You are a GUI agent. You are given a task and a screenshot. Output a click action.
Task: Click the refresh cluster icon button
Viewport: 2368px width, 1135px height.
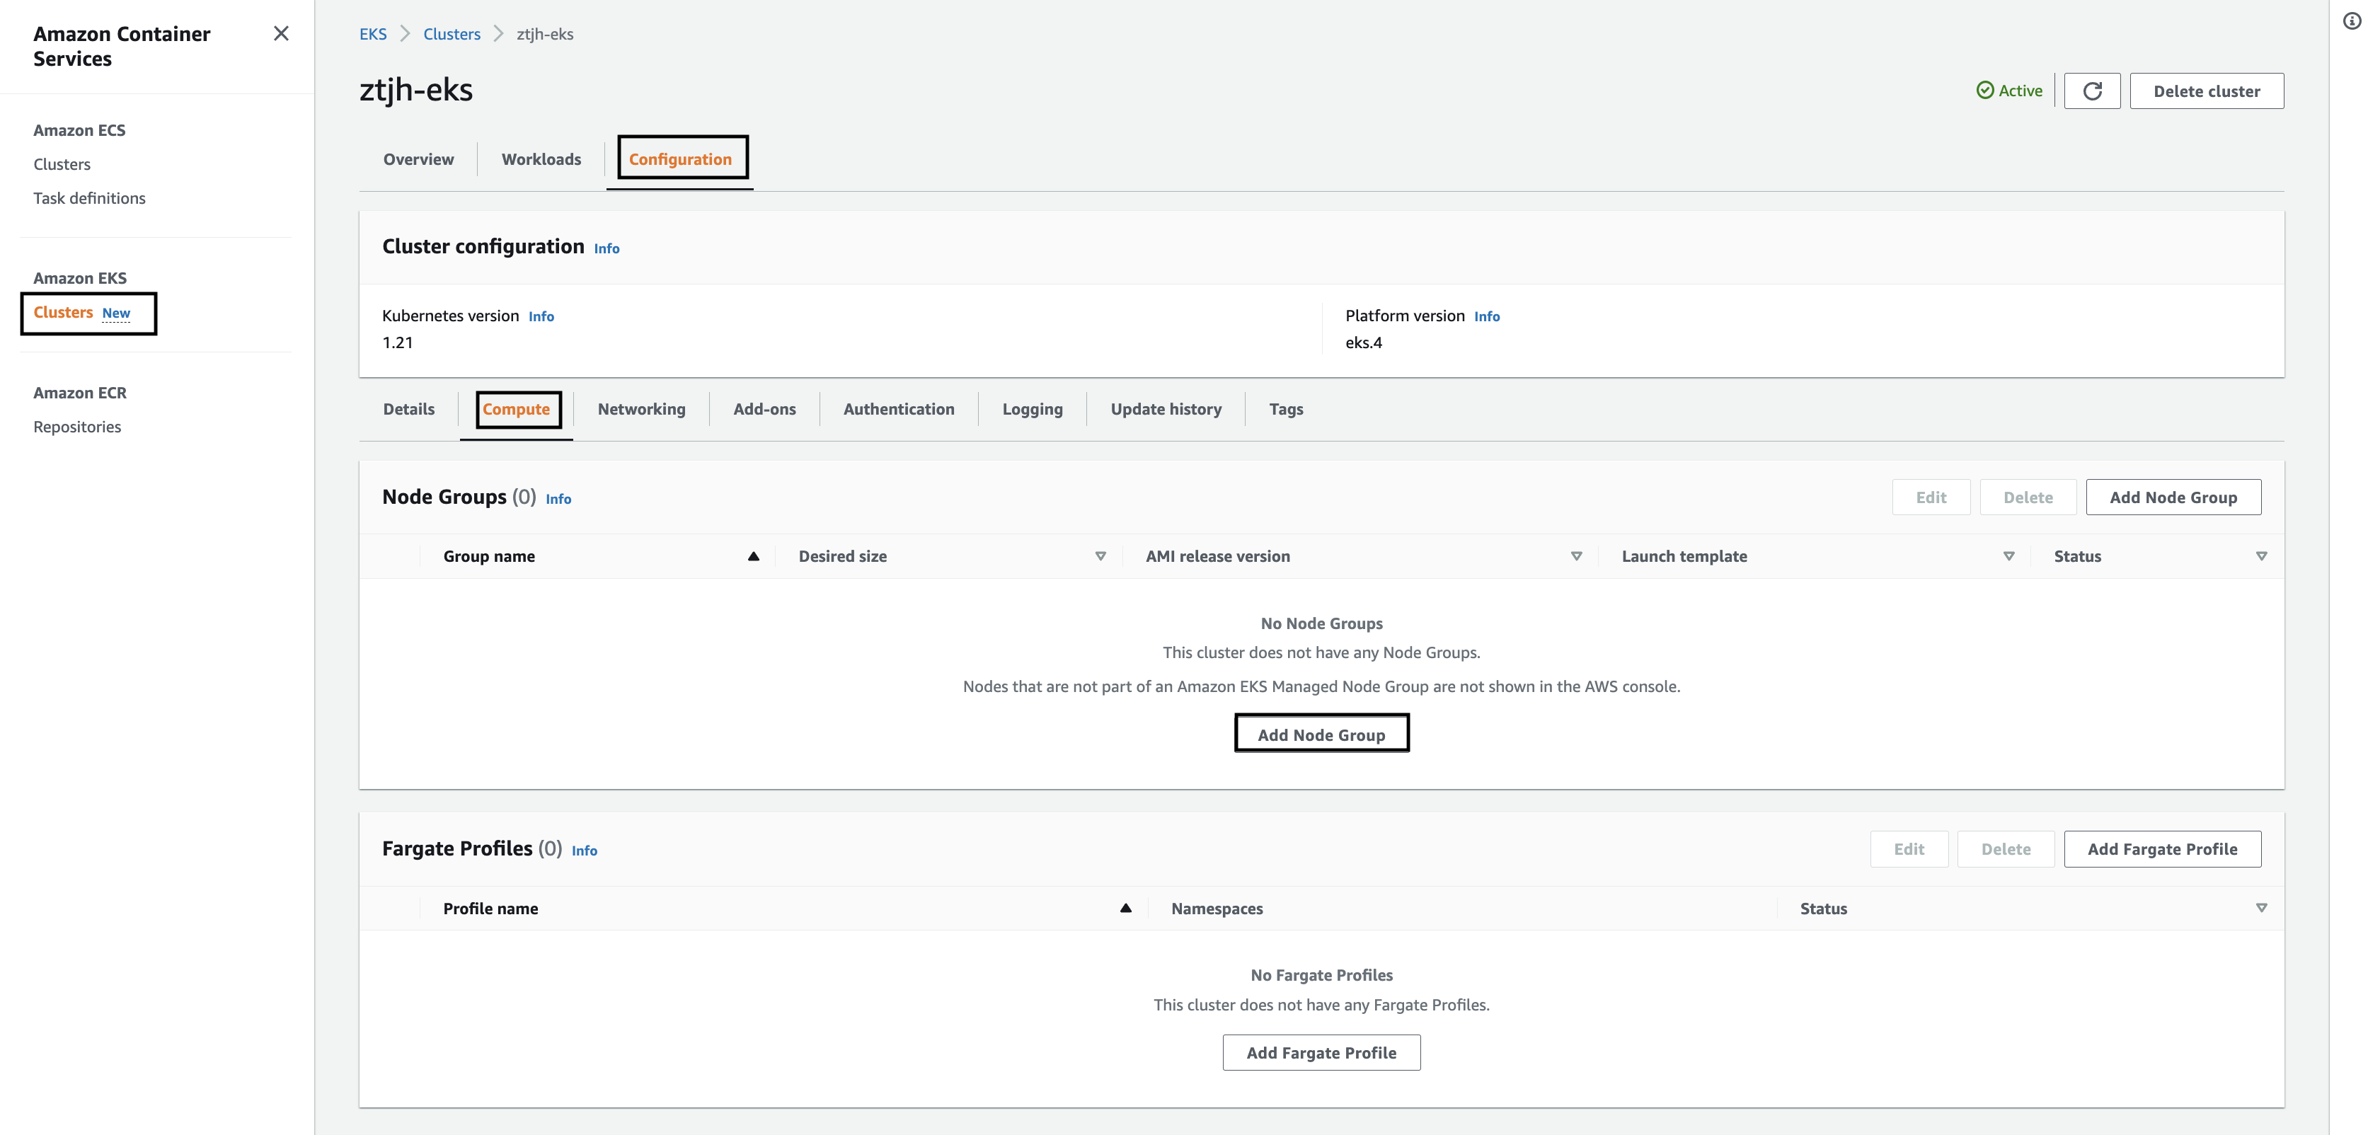pyautogui.click(x=2091, y=91)
